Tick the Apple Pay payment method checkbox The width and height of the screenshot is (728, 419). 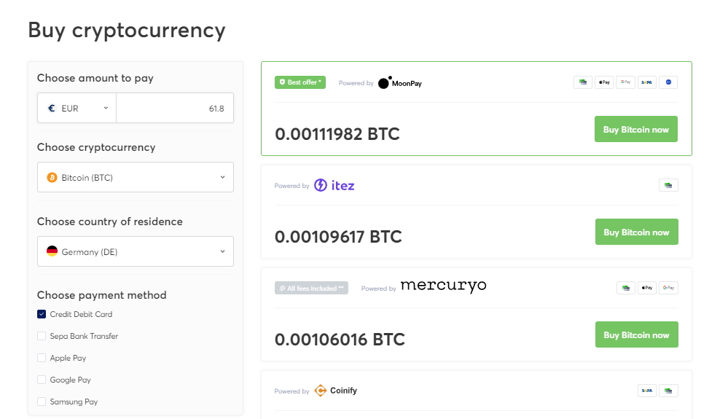coord(42,358)
